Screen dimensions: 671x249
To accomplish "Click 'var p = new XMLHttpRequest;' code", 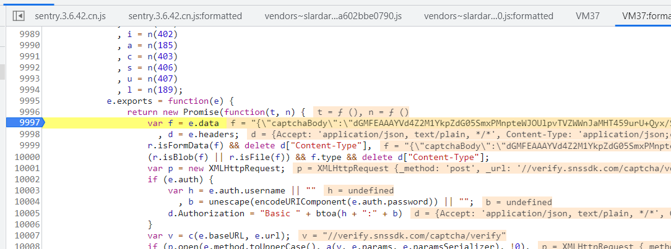I will [216, 168].
